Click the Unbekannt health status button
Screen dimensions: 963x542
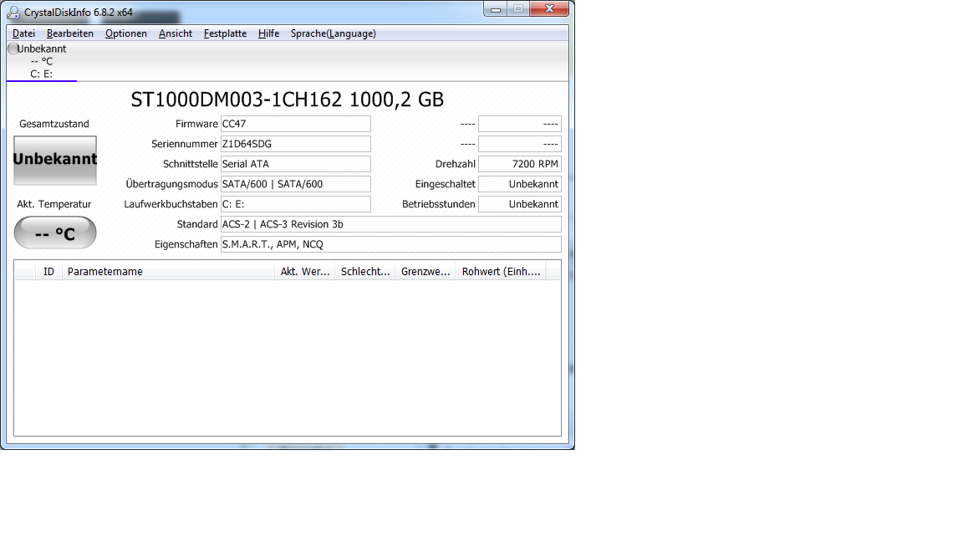pos(55,161)
